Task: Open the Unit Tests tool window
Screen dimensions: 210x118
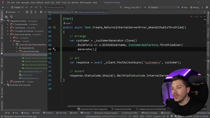Action: point(61,113)
